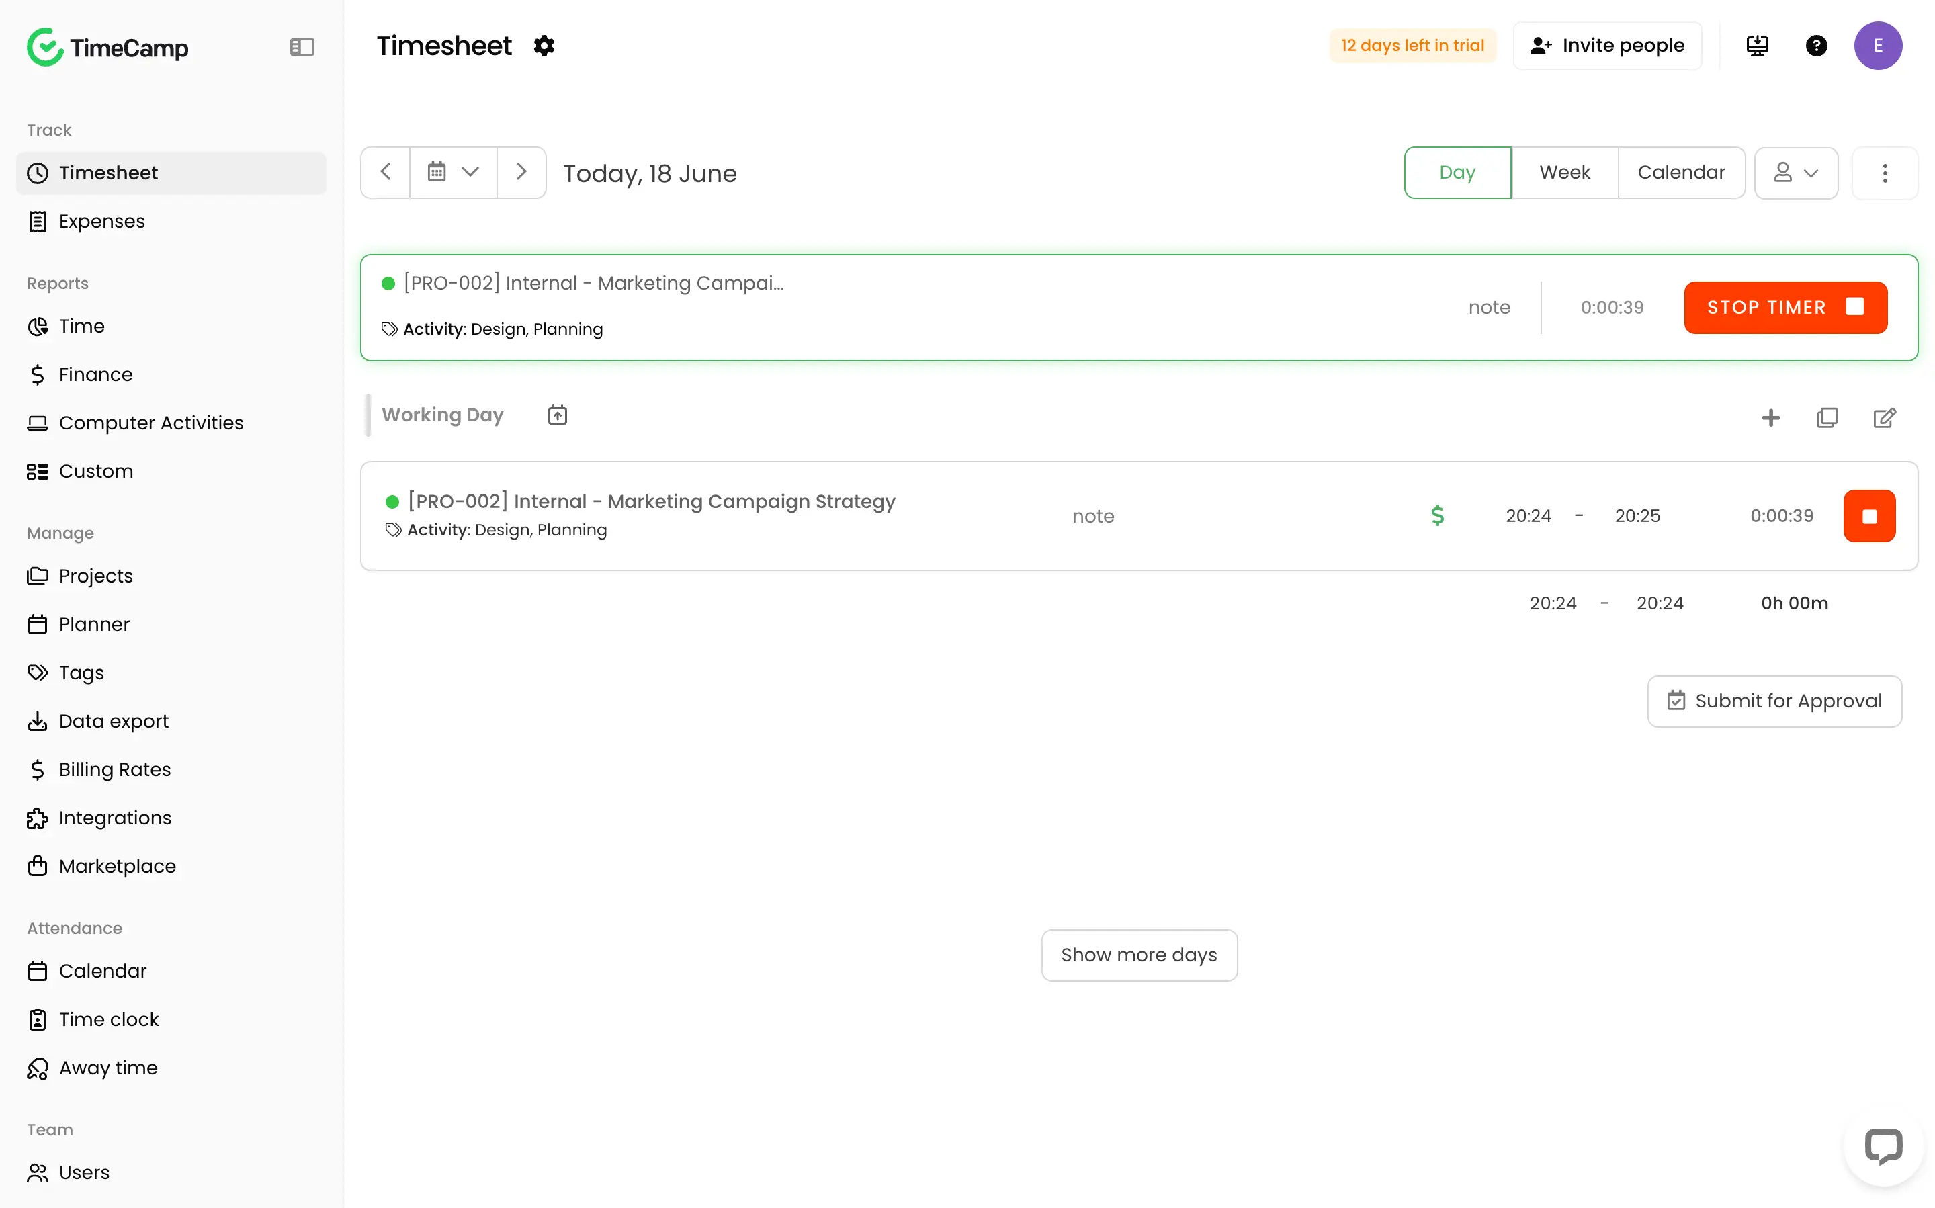This screenshot has height=1208, width=1935.
Task: Open Away time page
Action: [171, 1068]
